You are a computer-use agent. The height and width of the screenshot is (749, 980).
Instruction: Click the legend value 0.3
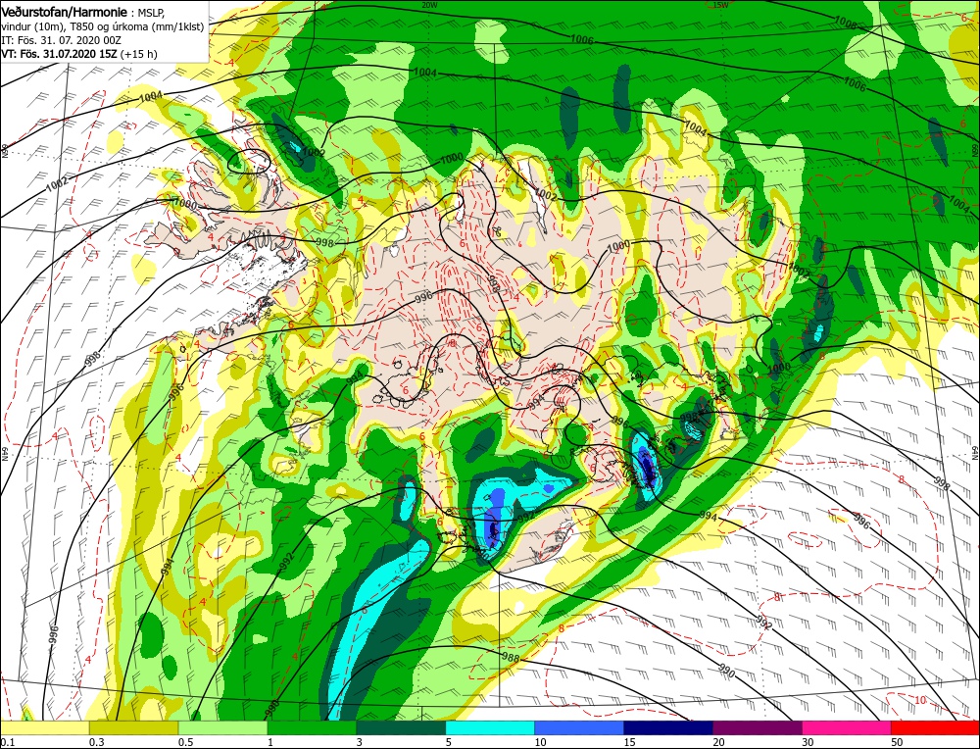point(97,742)
